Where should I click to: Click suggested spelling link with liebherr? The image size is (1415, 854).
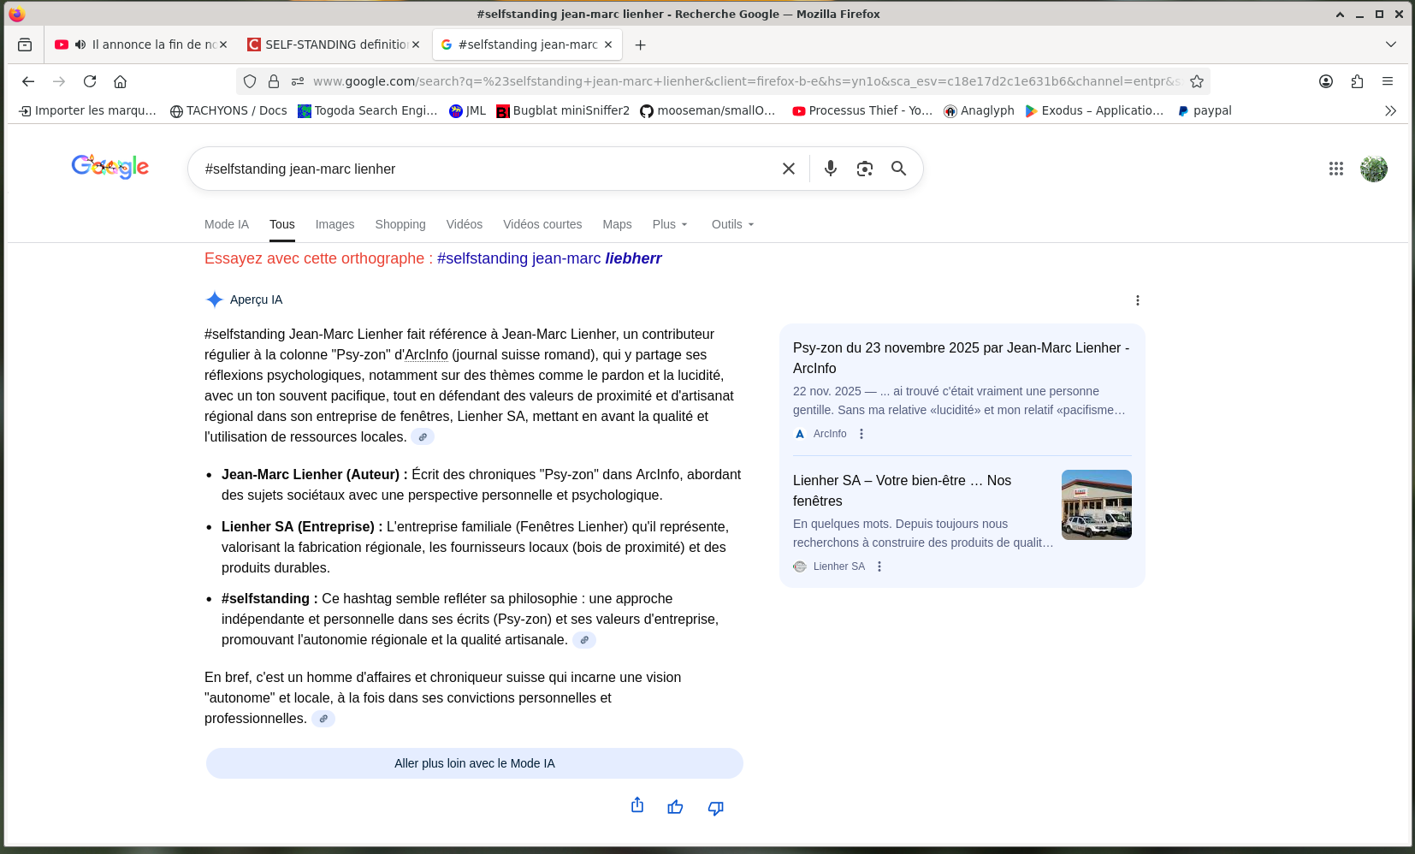tap(548, 258)
